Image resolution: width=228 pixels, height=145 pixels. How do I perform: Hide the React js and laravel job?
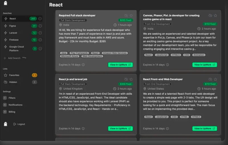coord(126,79)
